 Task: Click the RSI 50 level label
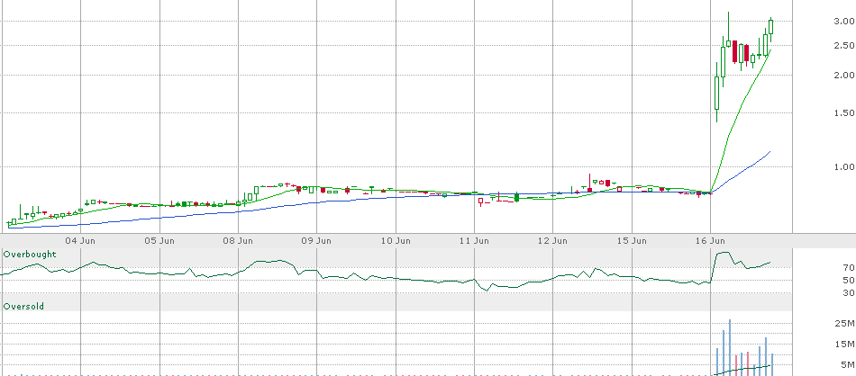coord(849,280)
